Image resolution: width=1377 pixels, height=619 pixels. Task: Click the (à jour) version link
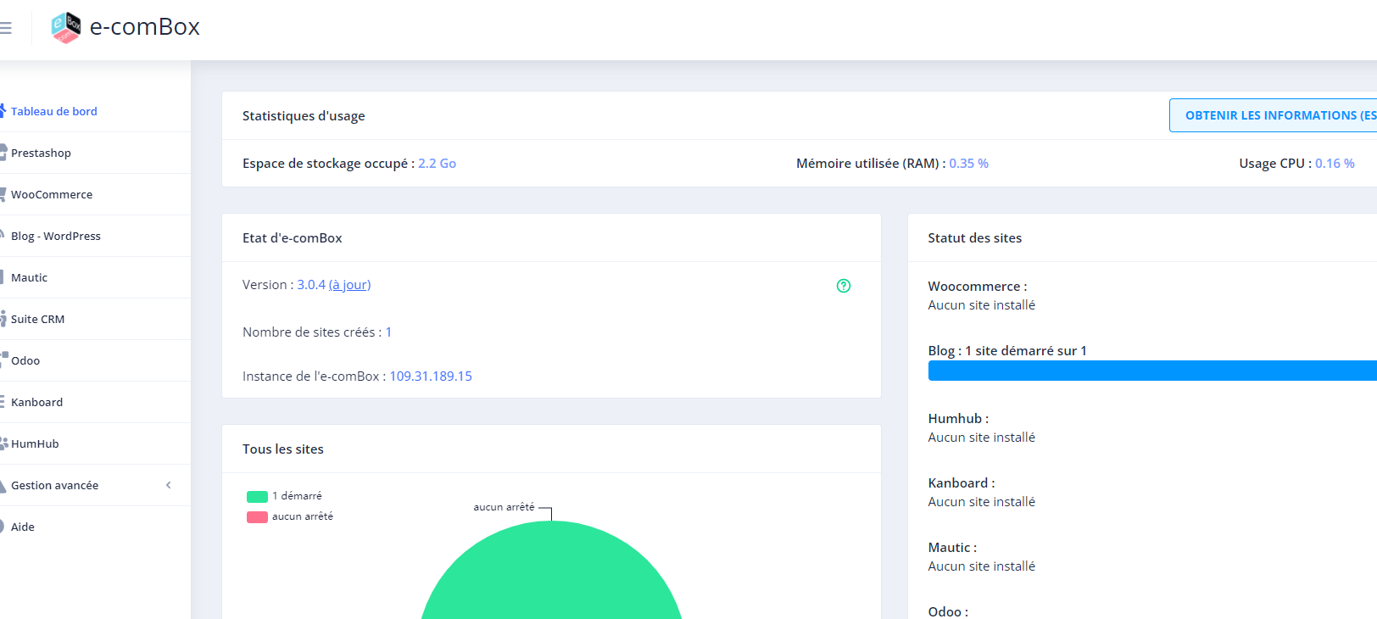[x=349, y=285]
